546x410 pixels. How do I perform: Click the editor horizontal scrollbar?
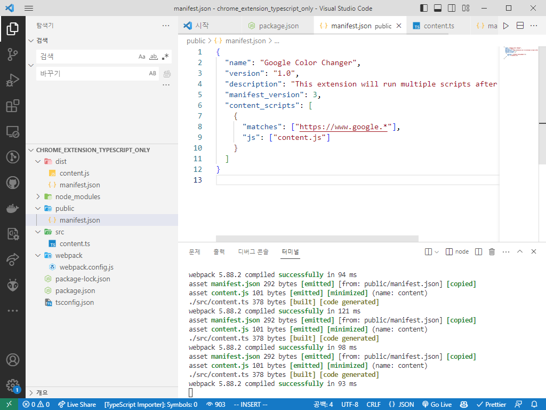point(317,239)
